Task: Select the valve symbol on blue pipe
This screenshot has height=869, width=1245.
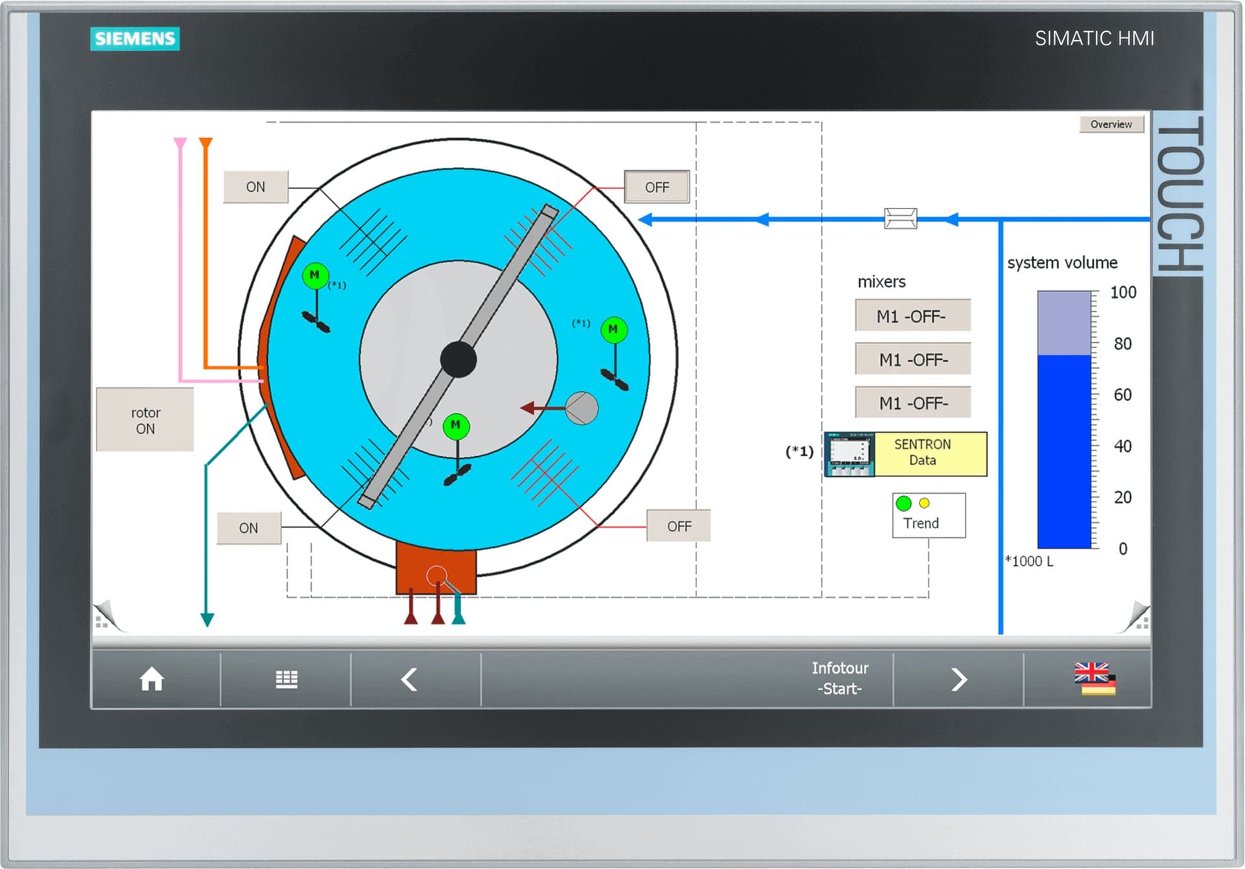Action: tap(901, 218)
